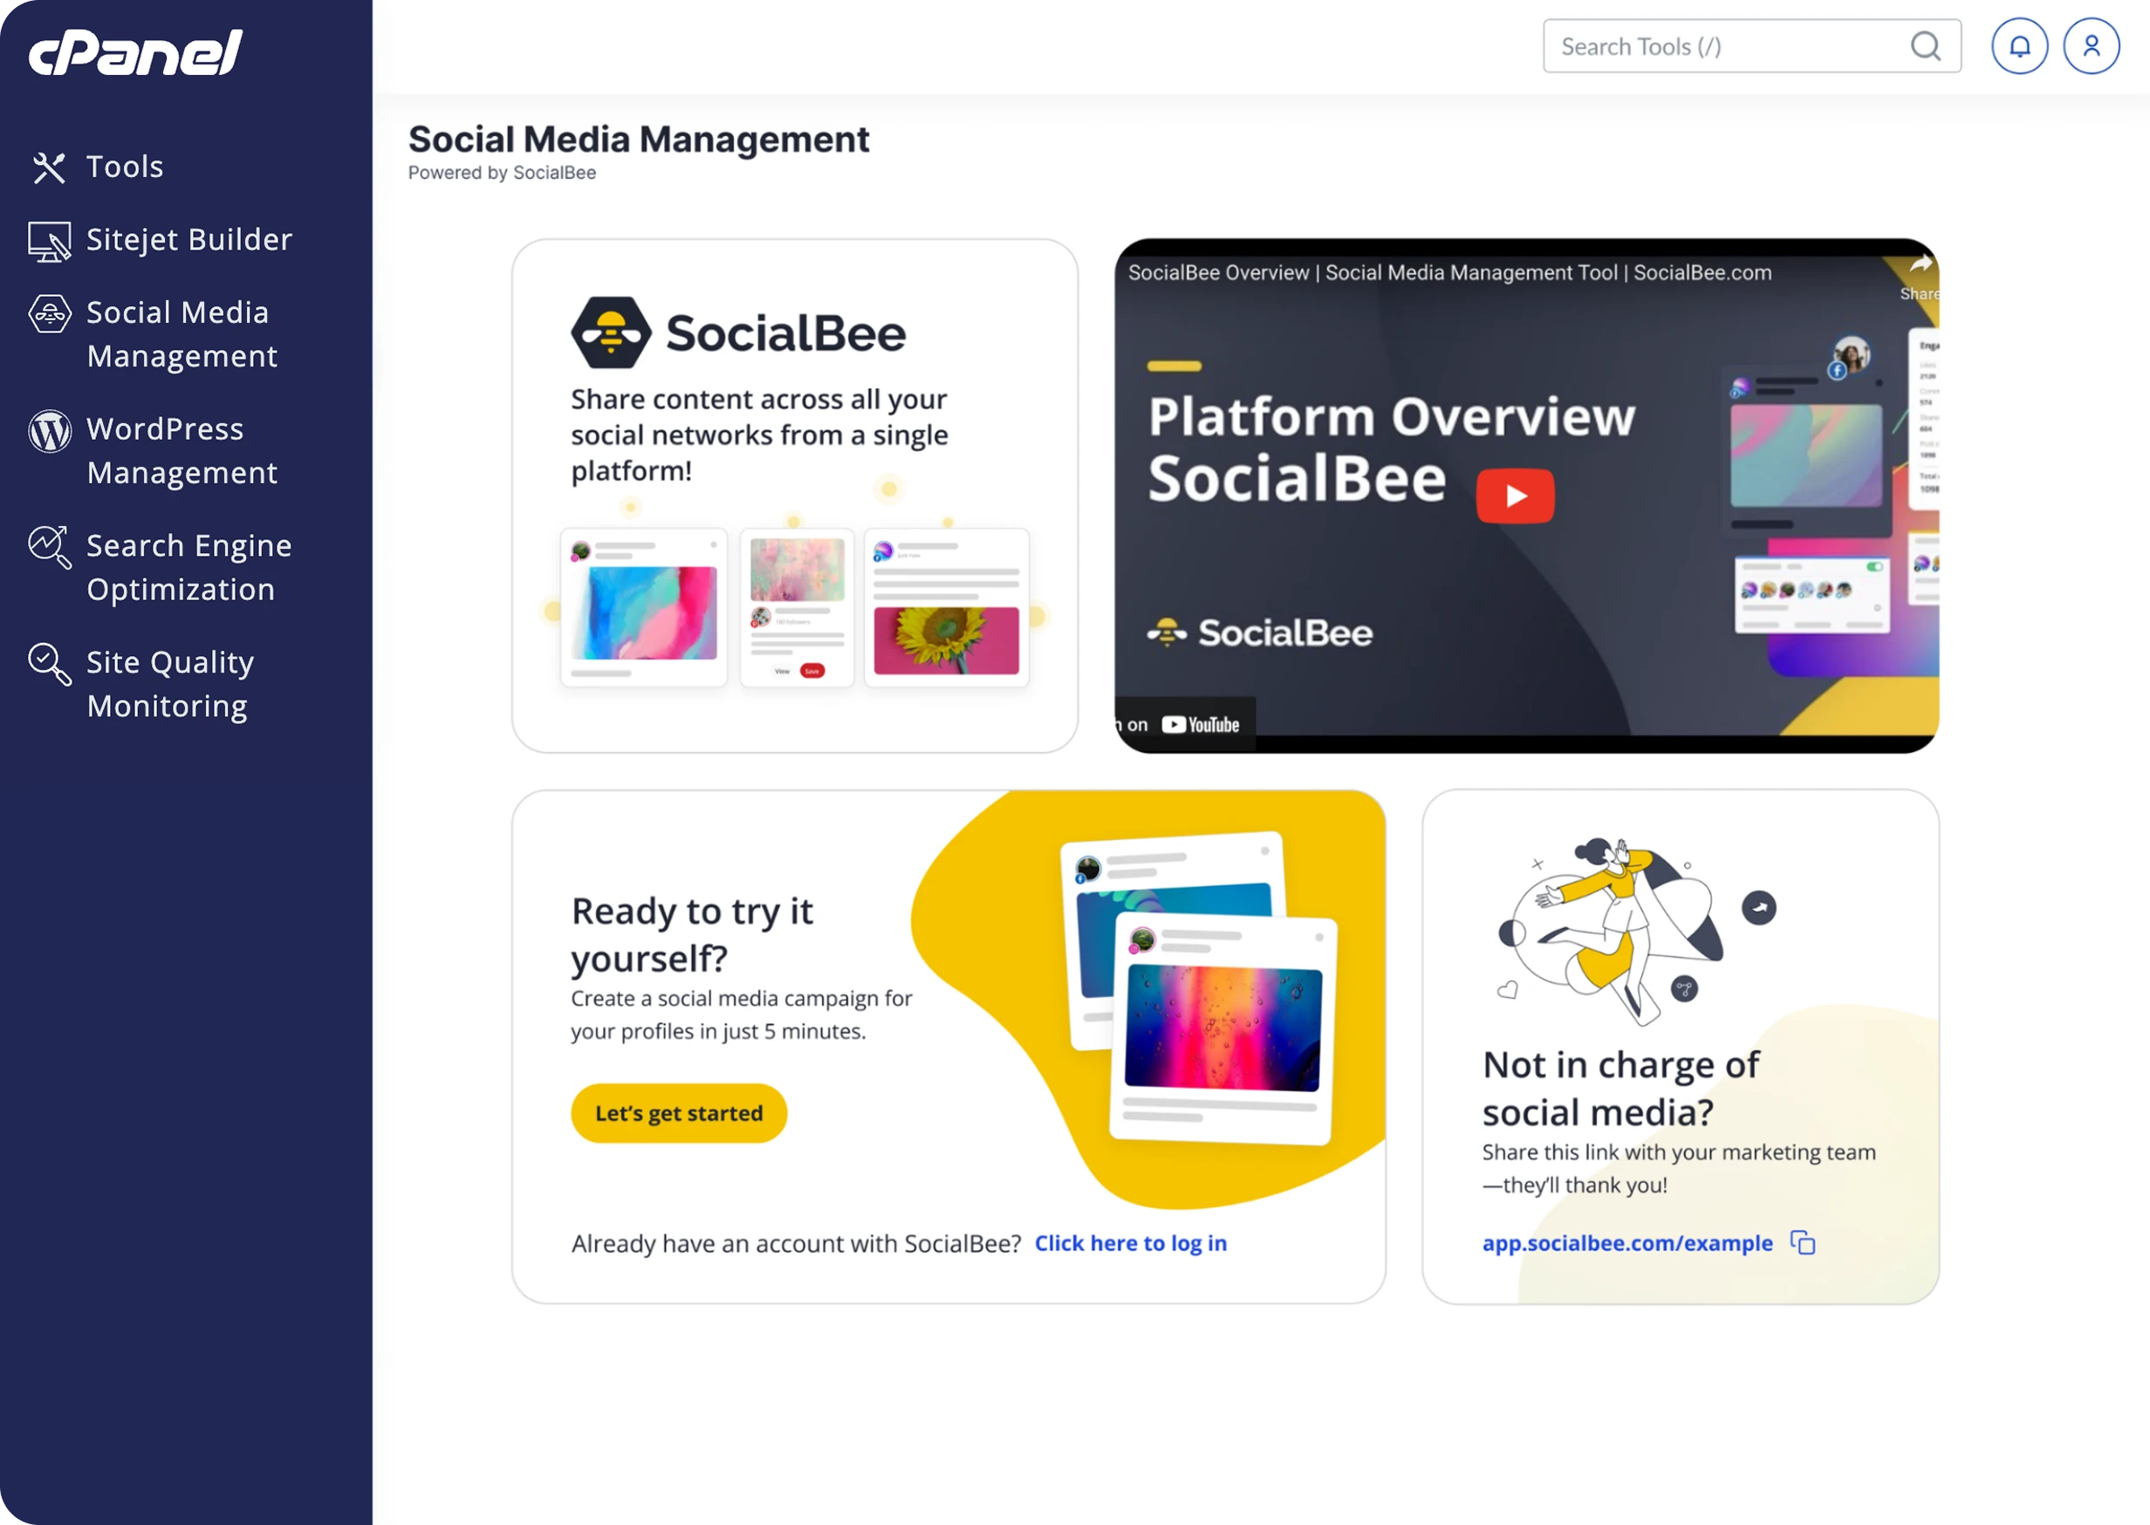The image size is (2150, 1525).
Task: Open the user account icon
Action: tap(2090, 46)
